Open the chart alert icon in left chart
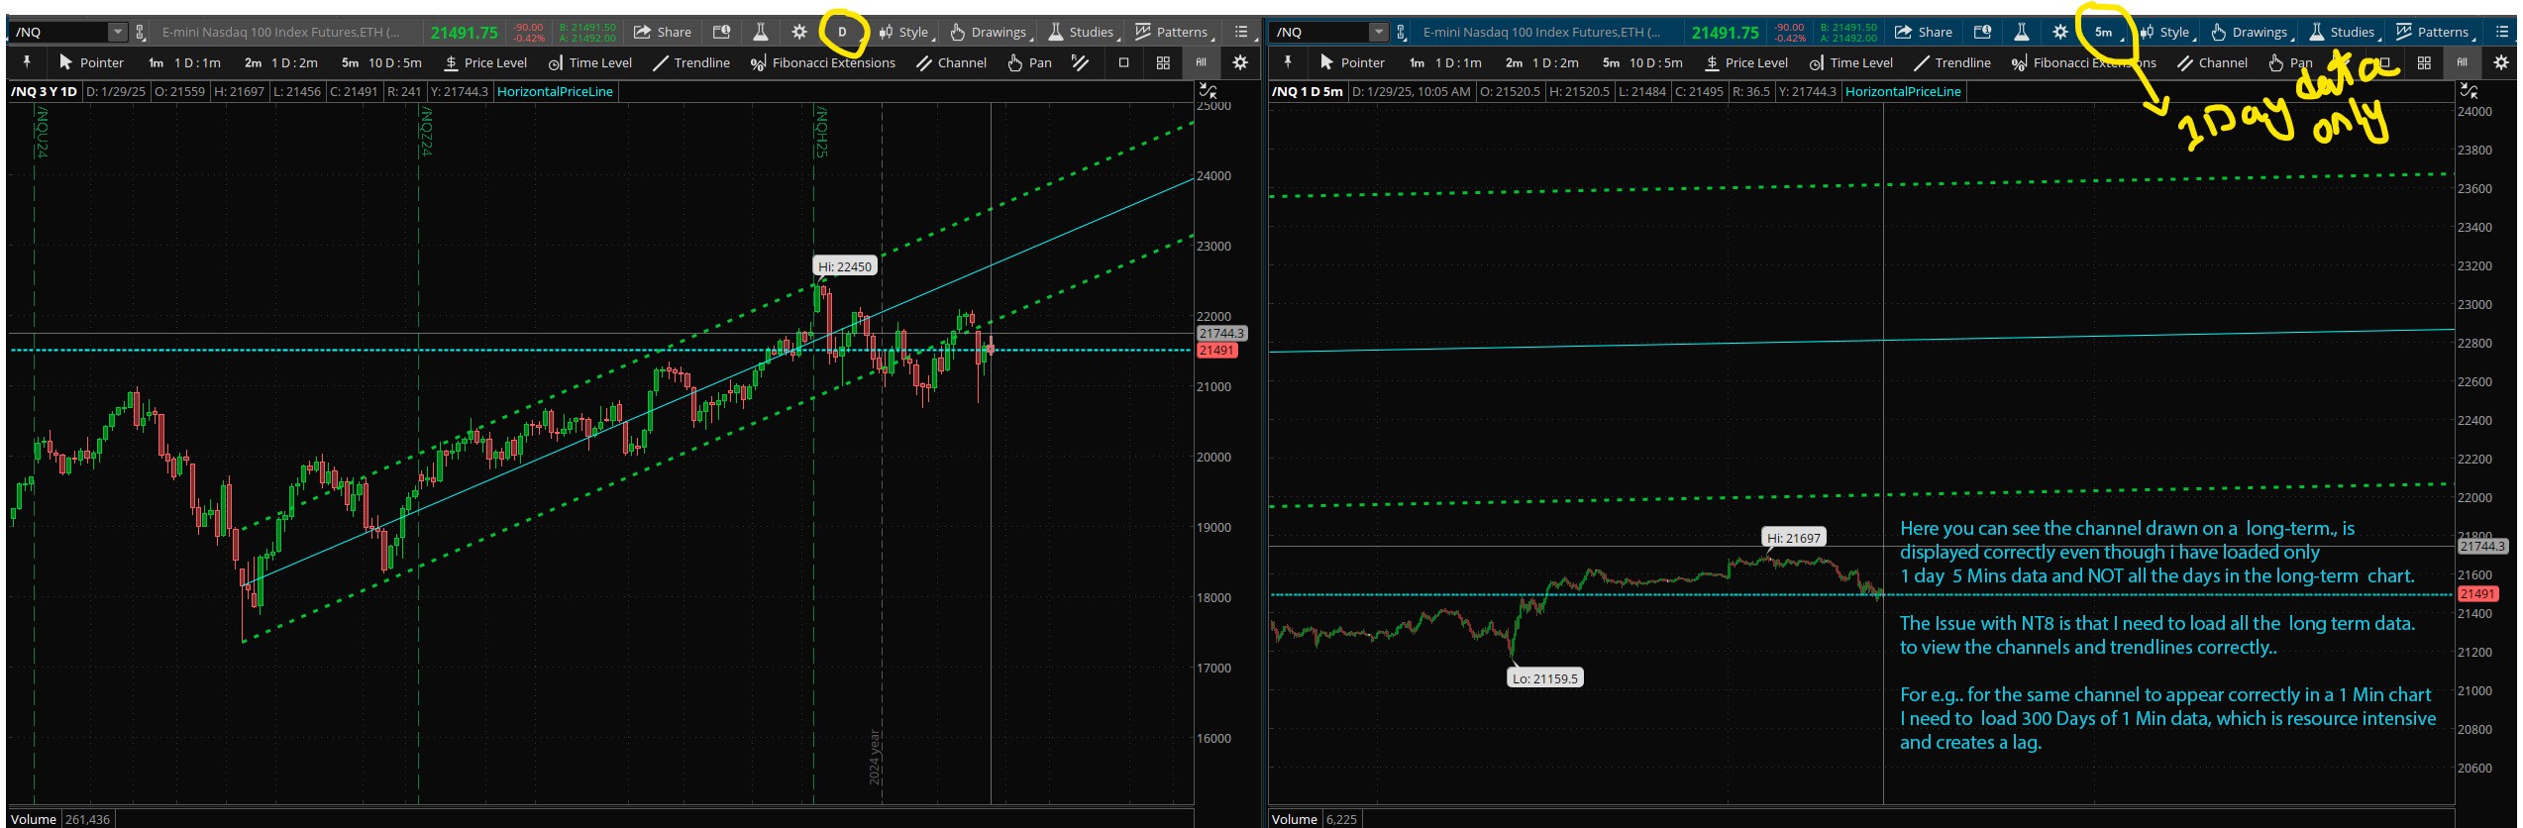 coord(722,32)
